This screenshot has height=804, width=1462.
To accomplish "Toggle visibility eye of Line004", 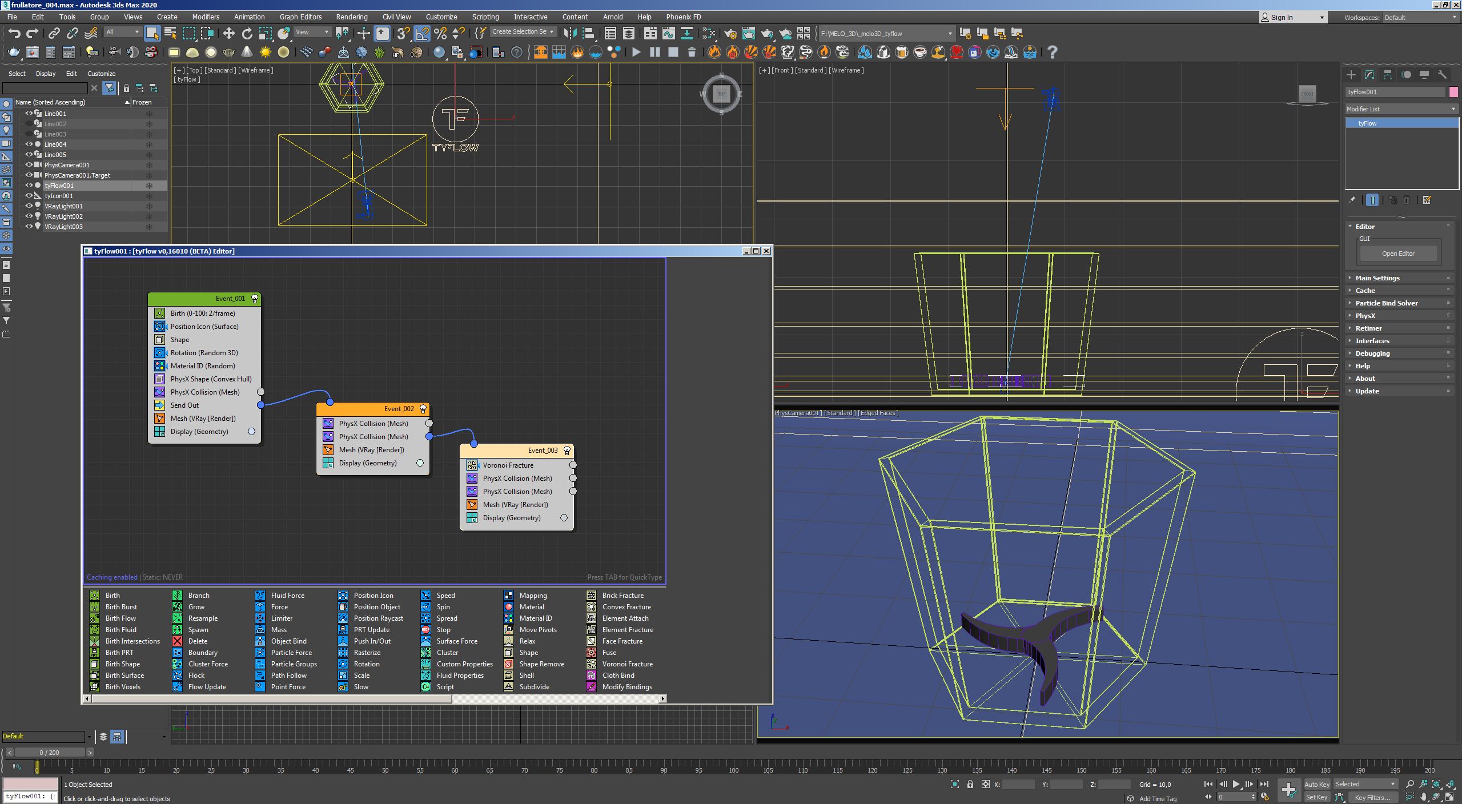I will (x=29, y=144).
